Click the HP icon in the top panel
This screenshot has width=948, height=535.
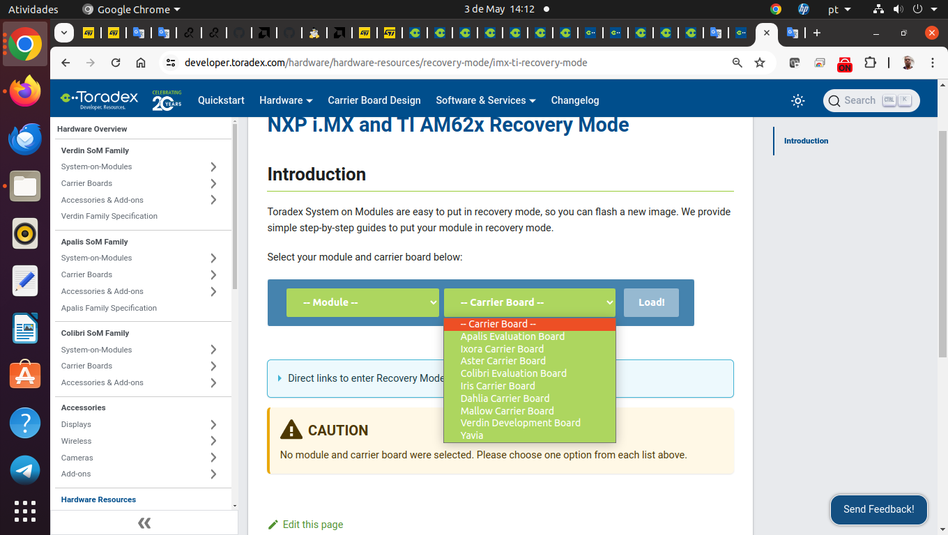804,10
